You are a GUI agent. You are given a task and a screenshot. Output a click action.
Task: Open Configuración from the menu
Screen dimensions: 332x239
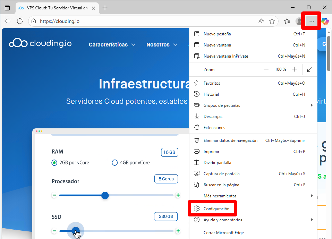click(x=216, y=209)
